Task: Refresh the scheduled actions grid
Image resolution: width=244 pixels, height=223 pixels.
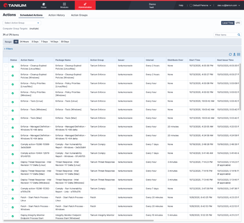Action: (230, 54)
